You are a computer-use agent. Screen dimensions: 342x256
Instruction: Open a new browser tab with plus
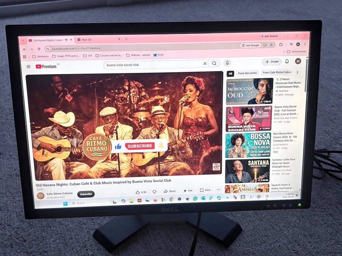pyautogui.click(x=126, y=39)
